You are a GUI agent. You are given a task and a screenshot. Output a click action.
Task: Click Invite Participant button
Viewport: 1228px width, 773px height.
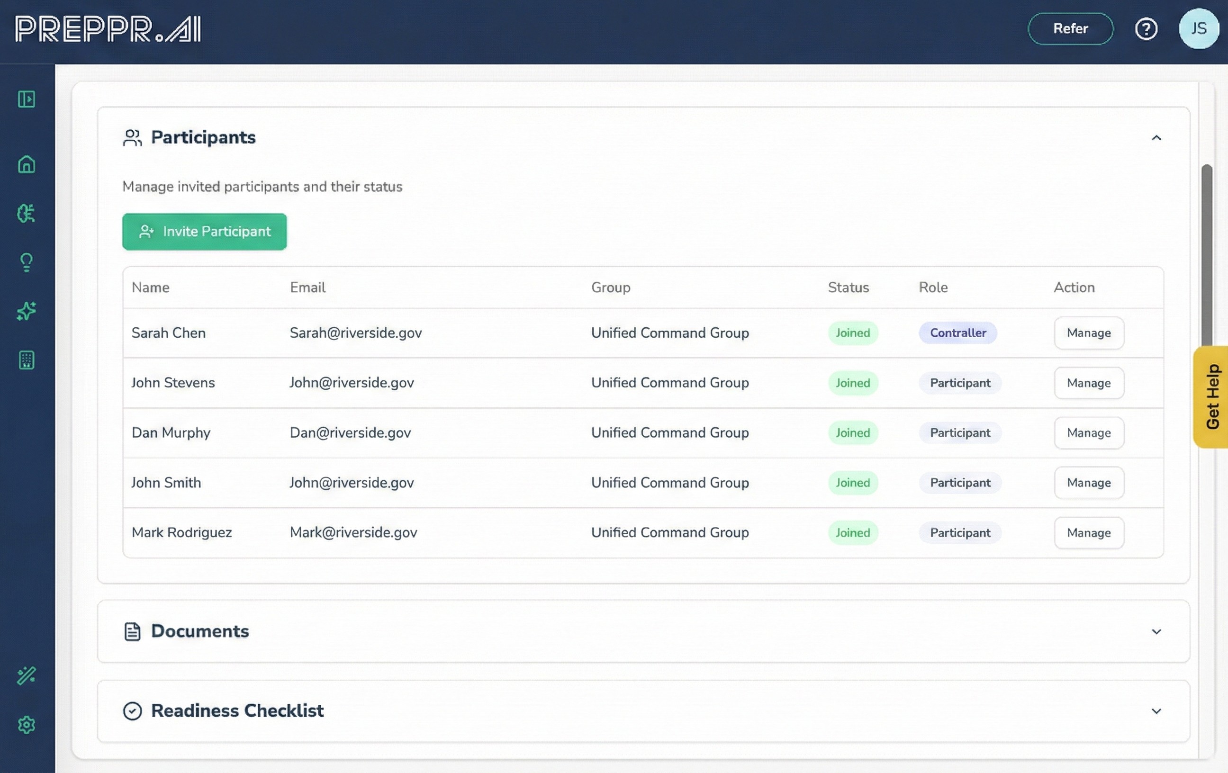click(x=205, y=232)
